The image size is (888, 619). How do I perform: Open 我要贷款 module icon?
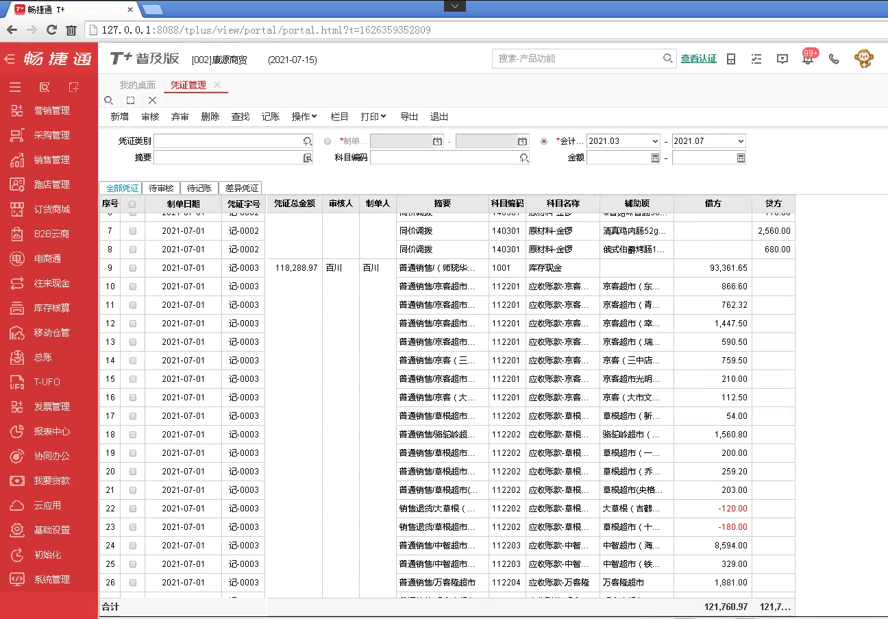pyautogui.click(x=17, y=481)
